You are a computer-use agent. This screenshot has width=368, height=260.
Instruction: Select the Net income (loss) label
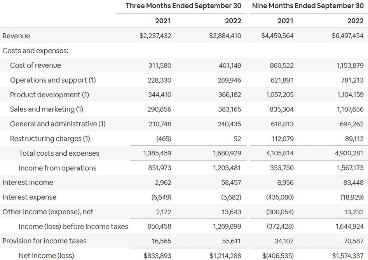[x=46, y=256]
